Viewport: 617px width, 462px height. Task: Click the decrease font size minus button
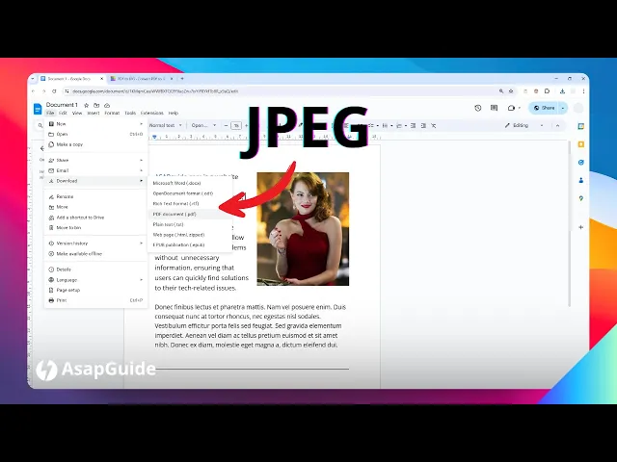[x=226, y=126]
